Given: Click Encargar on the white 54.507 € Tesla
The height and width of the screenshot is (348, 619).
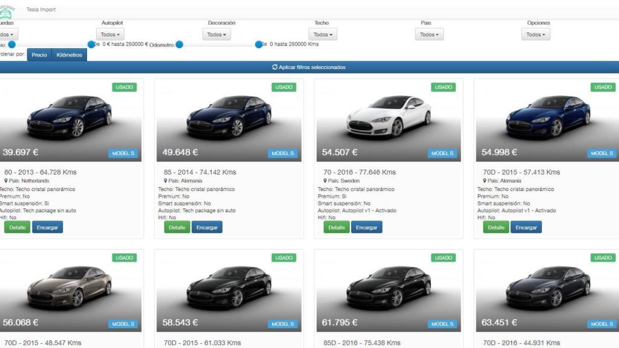Looking at the screenshot, I should pyautogui.click(x=368, y=227).
